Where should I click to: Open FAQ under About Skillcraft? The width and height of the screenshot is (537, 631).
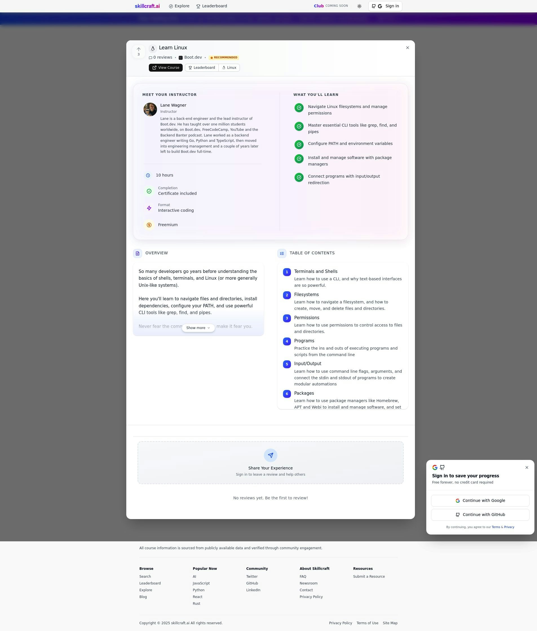[x=302, y=577]
